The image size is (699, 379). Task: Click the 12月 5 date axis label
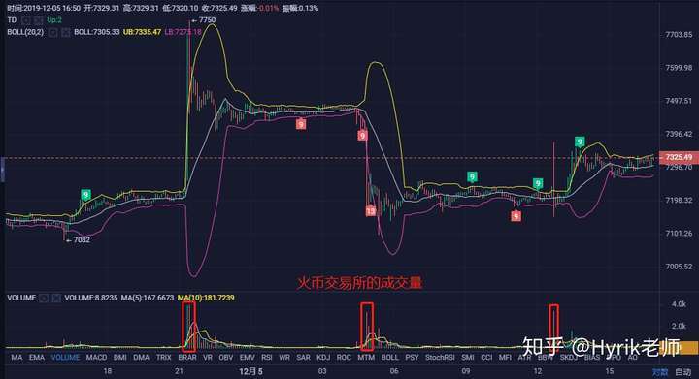[250, 371]
